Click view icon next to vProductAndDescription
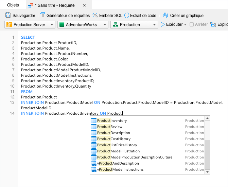228x187 pixels. coord(94,163)
